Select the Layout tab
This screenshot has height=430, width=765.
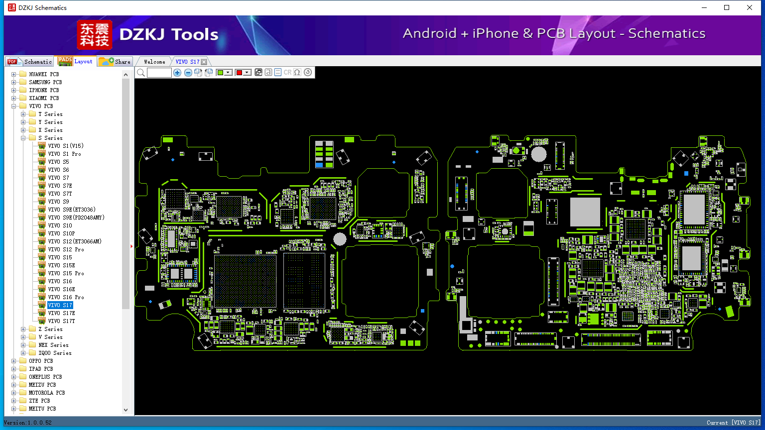(75, 61)
